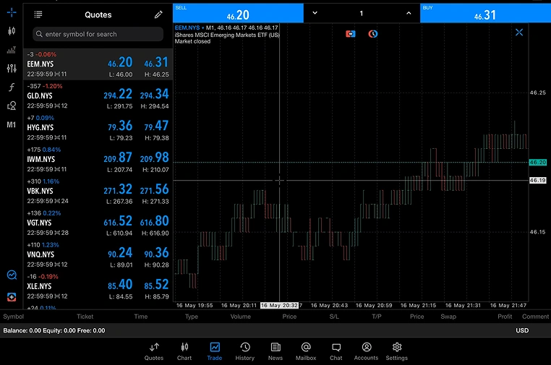This screenshot has width=551, height=365.
Task: Open the indicators function icon
Action: [x=12, y=87]
